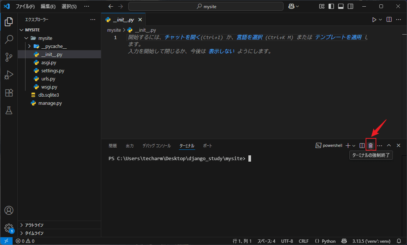
Task: Open the Run and Debug view
Action: [9, 75]
